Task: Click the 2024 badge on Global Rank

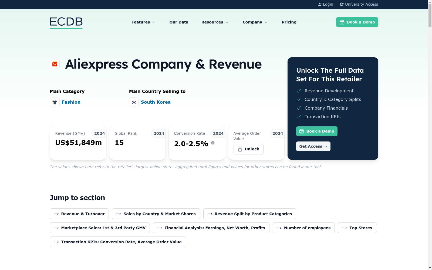Action: 158,133
